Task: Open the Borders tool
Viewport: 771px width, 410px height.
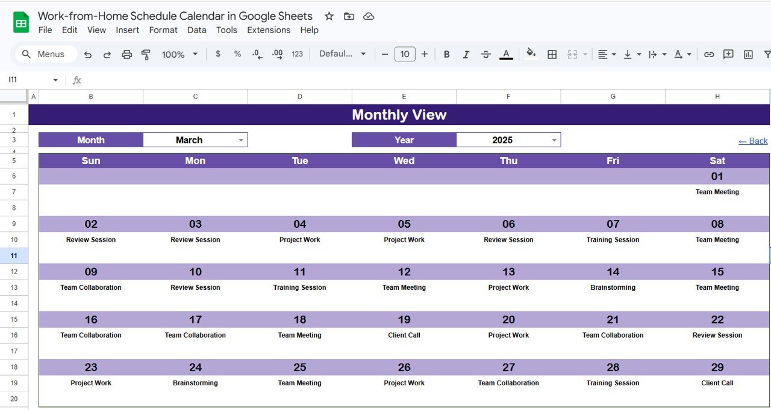Action: (552, 54)
